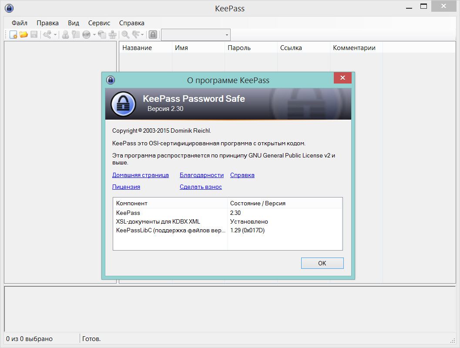Click the Add Entry key icon
Viewport: 460px width, 348px height.
click(47, 35)
